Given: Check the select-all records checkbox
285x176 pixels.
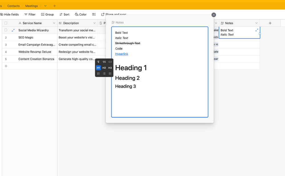Looking at the screenshot, I should click(6, 23).
